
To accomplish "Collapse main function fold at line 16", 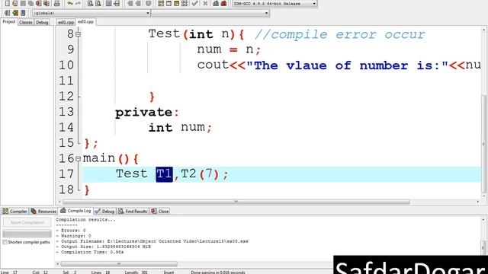I will (x=78, y=159).
